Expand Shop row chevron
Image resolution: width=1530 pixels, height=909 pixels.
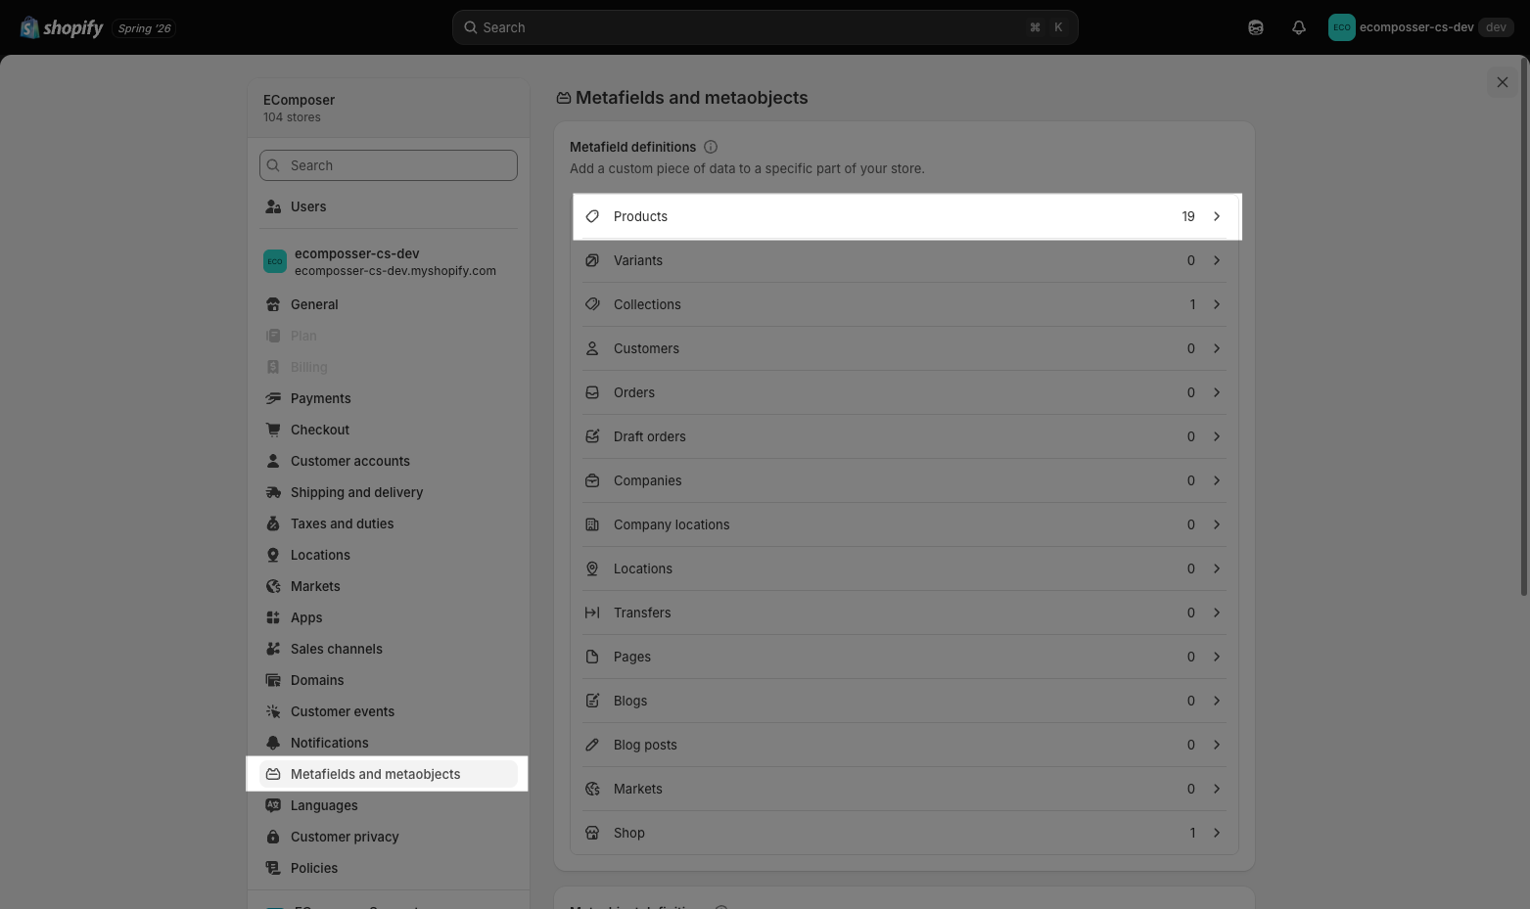(x=1217, y=833)
